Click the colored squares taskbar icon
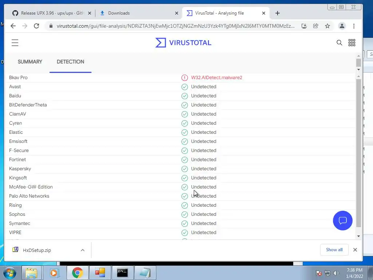Image resolution: width=373 pixels, height=280 pixels. pos(100,273)
